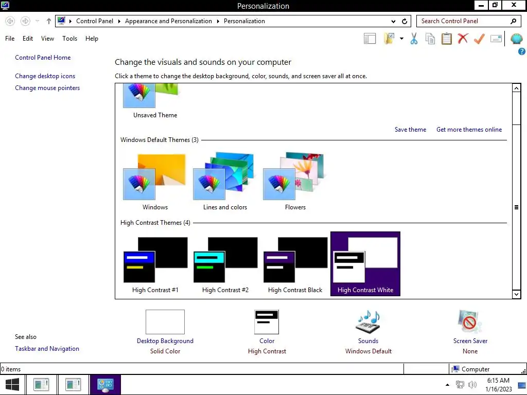Select the High Contrast #2 theme
This screenshot has height=395, width=527.
(225, 264)
